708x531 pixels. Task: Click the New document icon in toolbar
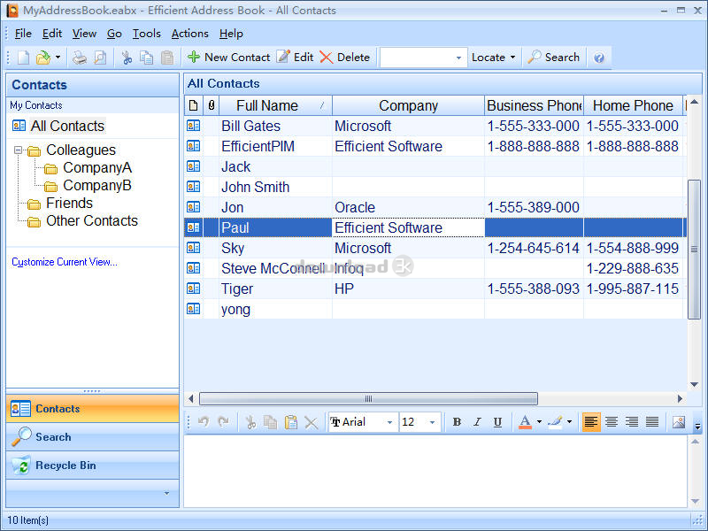pyautogui.click(x=24, y=58)
